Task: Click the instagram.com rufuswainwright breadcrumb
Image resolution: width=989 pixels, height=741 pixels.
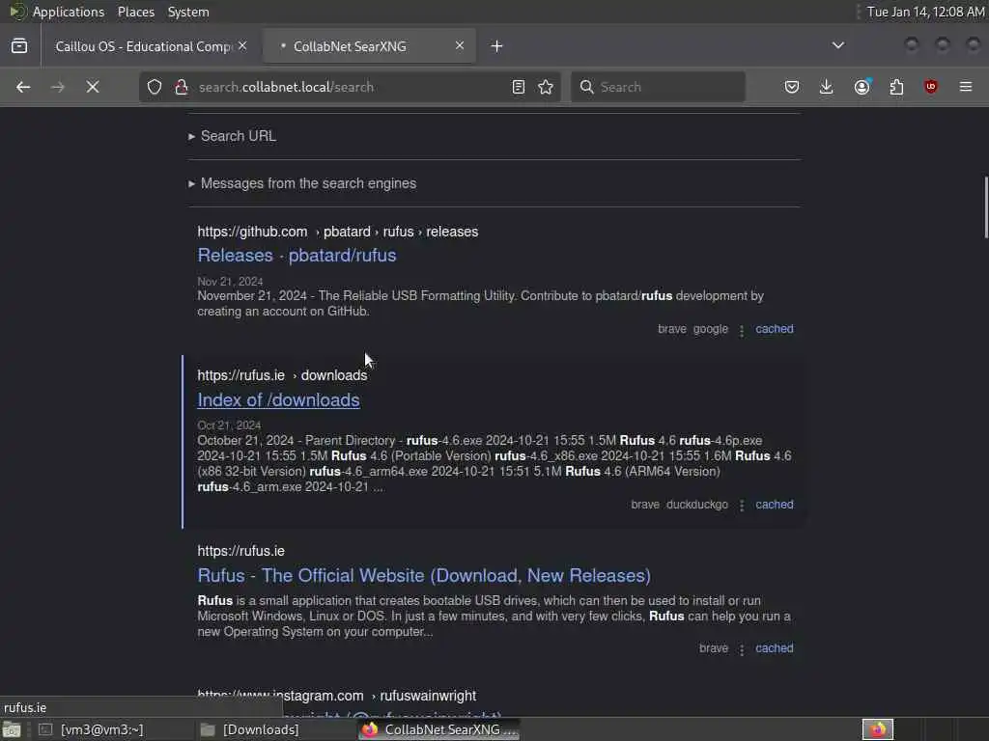Action: pyautogui.click(x=337, y=696)
